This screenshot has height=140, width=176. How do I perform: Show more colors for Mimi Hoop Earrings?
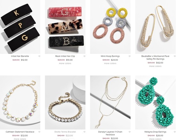pyautogui.click(x=110, y=63)
